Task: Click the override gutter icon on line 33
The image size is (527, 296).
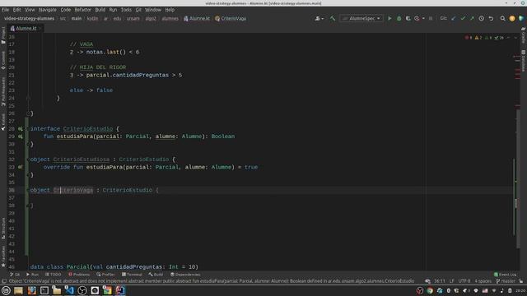Action: (20, 167)
